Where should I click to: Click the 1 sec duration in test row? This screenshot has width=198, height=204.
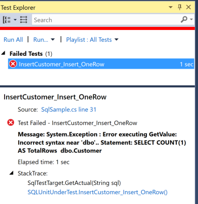[x=187, y=65]
